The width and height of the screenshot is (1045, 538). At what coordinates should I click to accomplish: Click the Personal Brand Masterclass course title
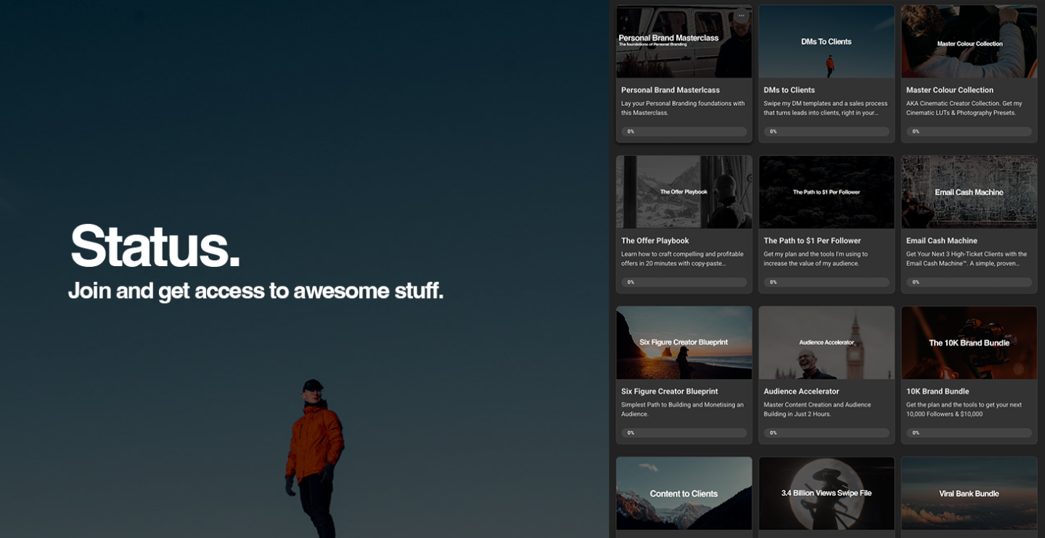[x=671, y=90]
